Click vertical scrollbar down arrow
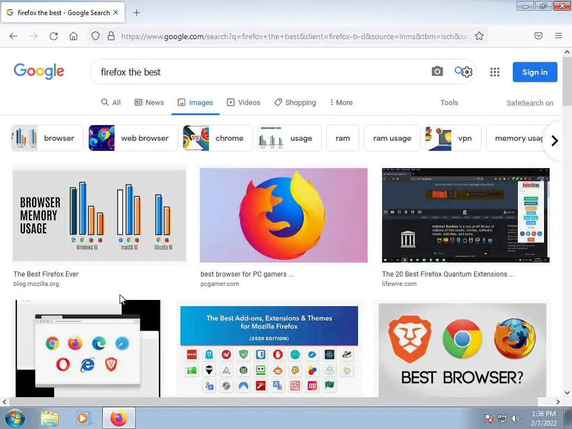Viewport: 572px width, 429px height. 567,393
